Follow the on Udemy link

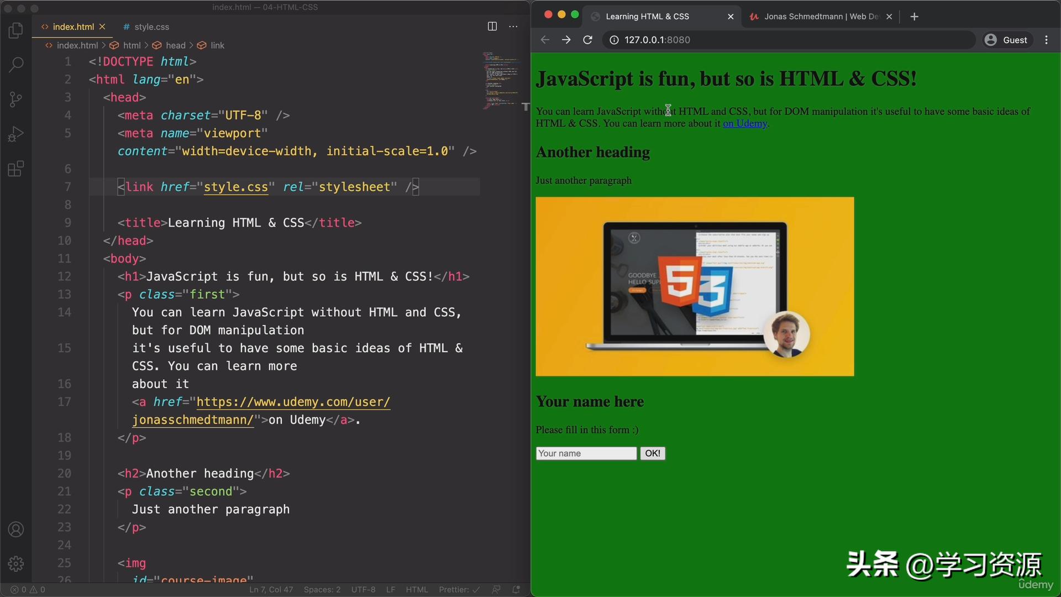(744, 123)
